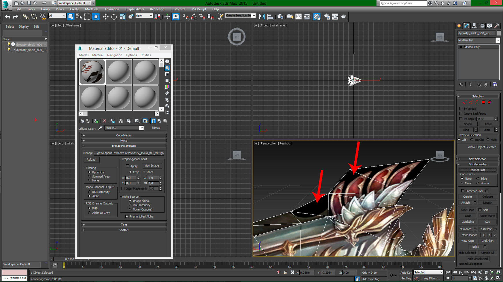Open the Motion command panel tab

coord(482,26)
